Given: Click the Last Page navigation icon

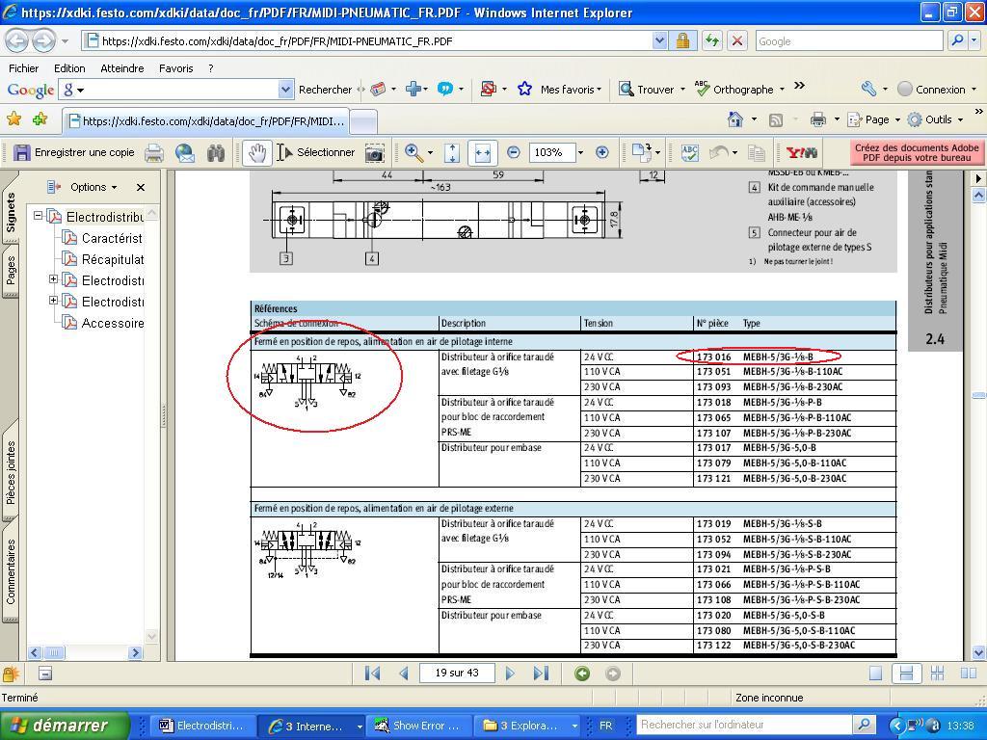Looking at the screenshot, I should (541, 674).
